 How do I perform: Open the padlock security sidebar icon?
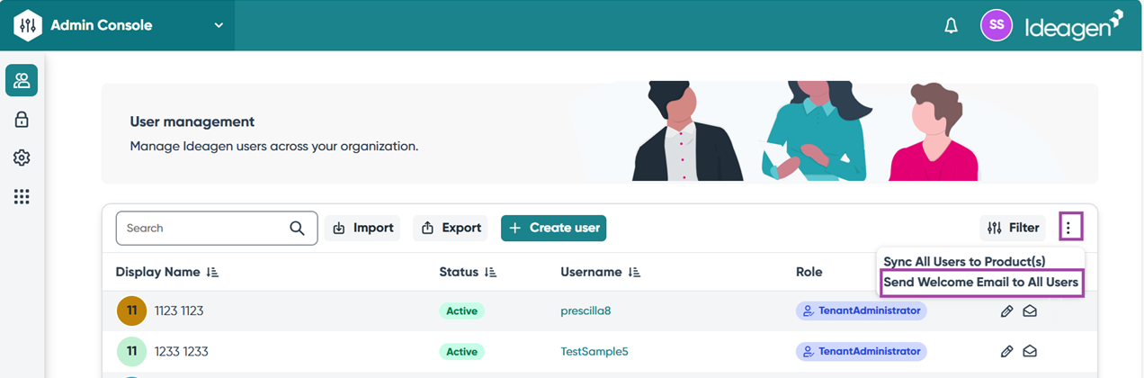pos(22,120)
